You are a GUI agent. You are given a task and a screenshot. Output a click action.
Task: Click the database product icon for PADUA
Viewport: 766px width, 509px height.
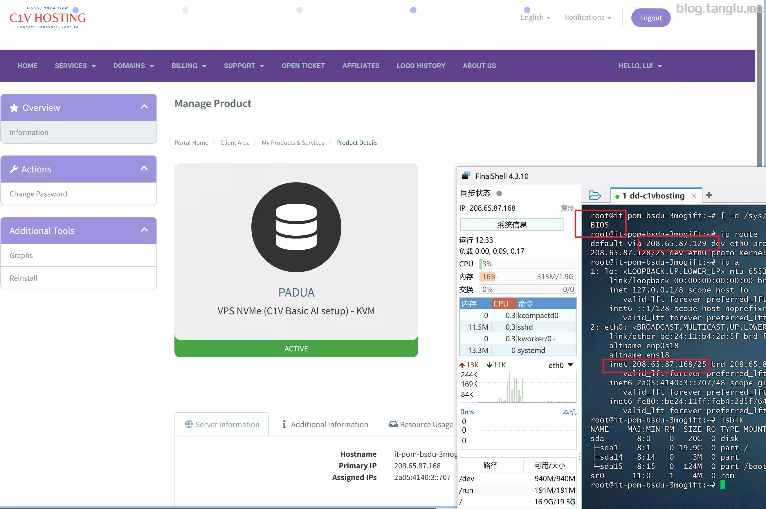click(296, 227)
